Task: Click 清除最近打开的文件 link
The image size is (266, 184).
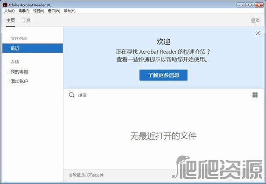Action: [x=86, y=175]
